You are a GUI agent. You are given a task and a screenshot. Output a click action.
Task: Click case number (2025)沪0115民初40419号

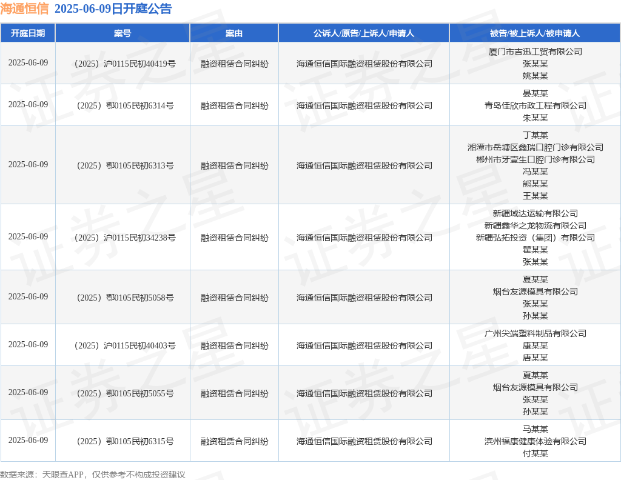125,64
